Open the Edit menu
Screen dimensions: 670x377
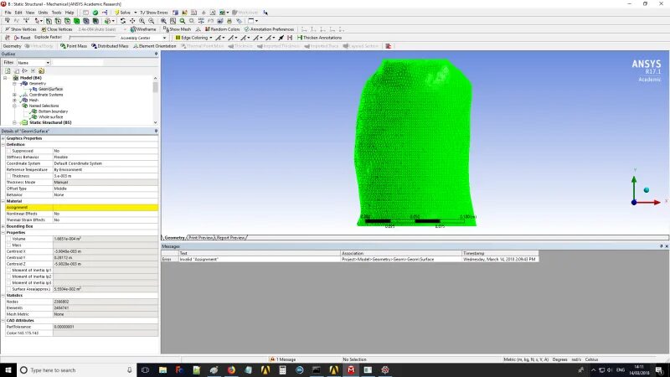coord(18,13)
